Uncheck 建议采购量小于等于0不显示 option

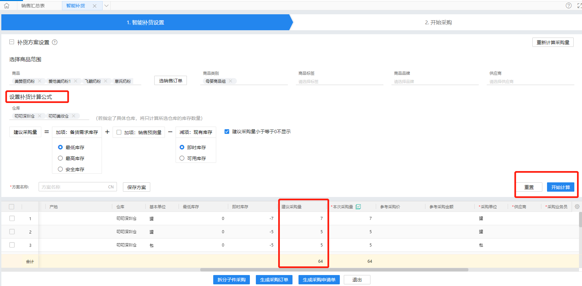click(227, 132)
